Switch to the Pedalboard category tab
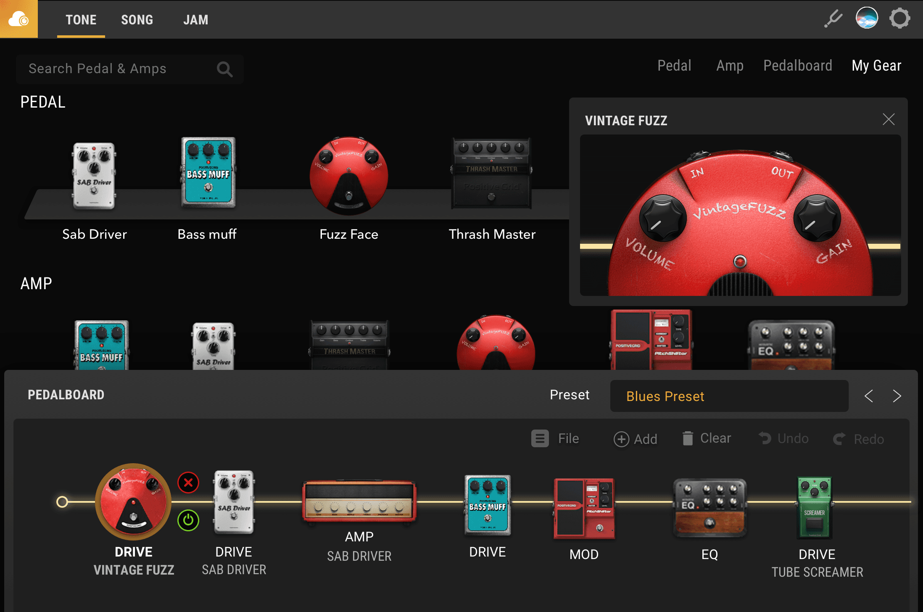923x612 pixels. coord(797,66)
